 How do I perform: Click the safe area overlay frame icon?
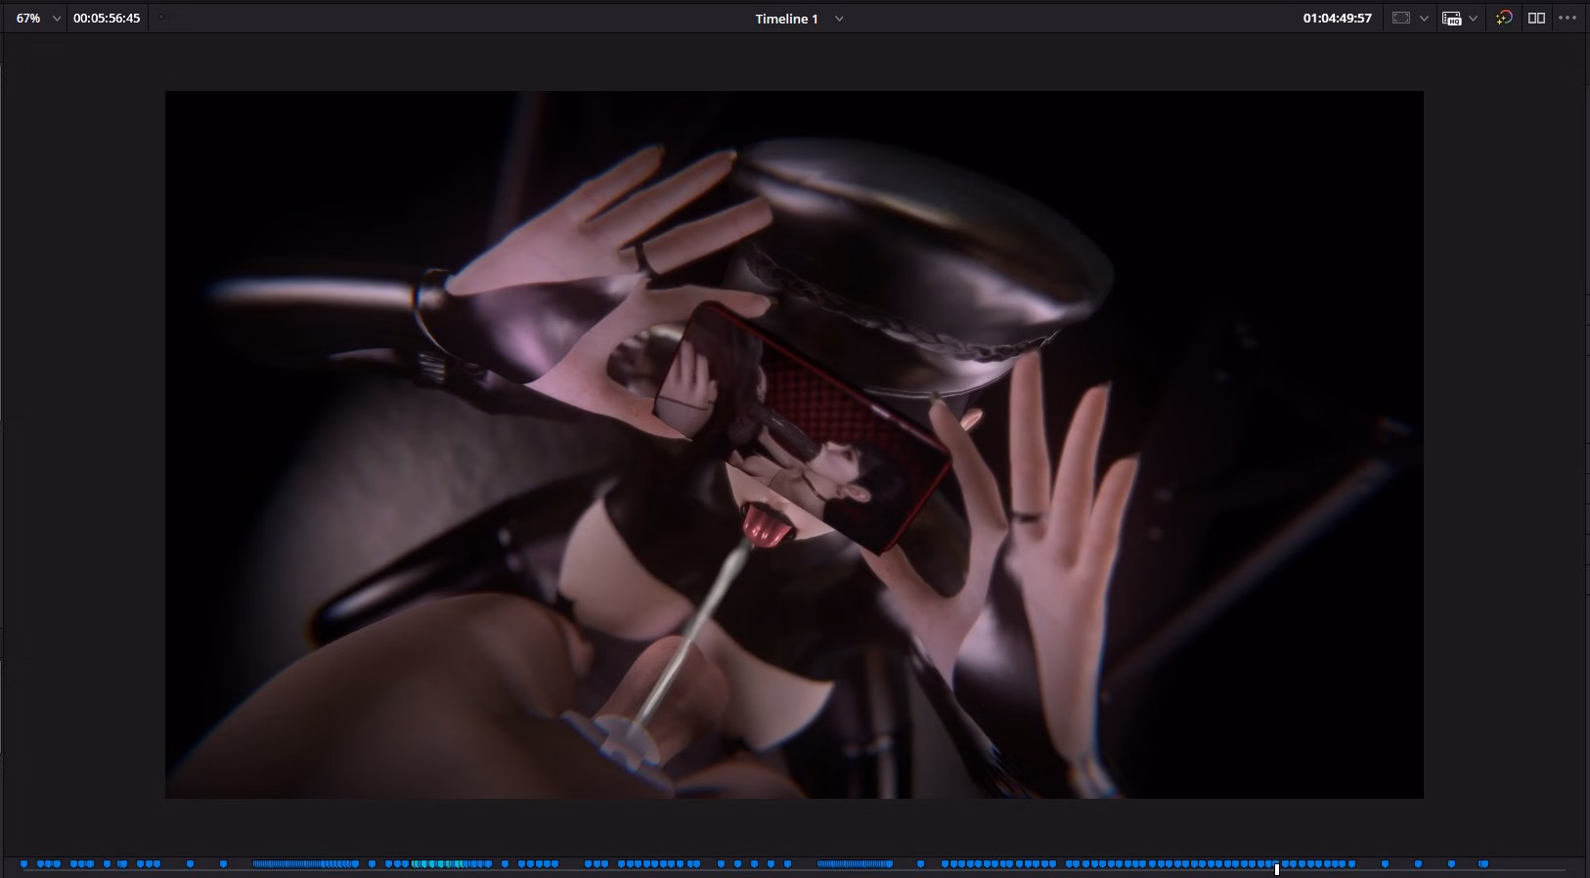point(1401,19)
